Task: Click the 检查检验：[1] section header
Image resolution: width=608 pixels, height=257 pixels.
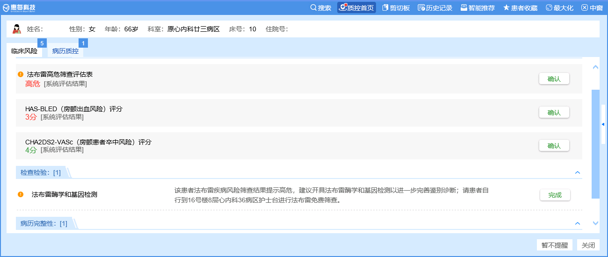Action: coord(41,172)
